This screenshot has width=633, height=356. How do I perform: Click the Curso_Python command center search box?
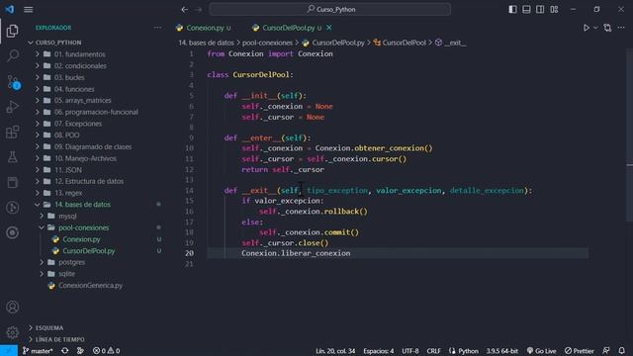tap(329, 9)
